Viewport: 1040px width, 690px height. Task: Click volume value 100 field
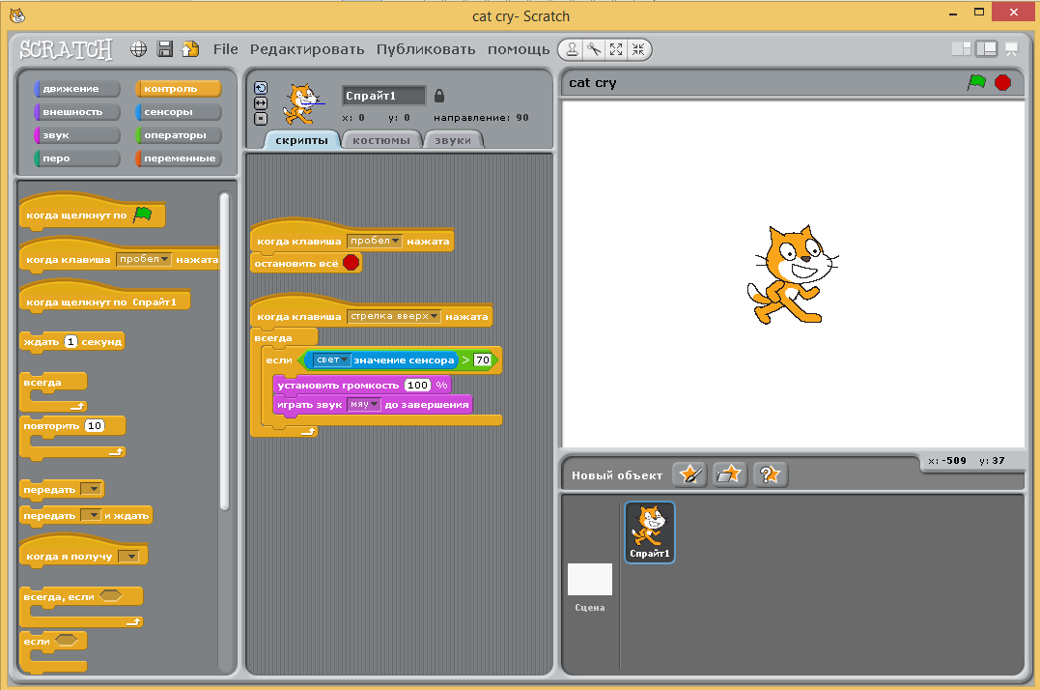coord(417,385)
